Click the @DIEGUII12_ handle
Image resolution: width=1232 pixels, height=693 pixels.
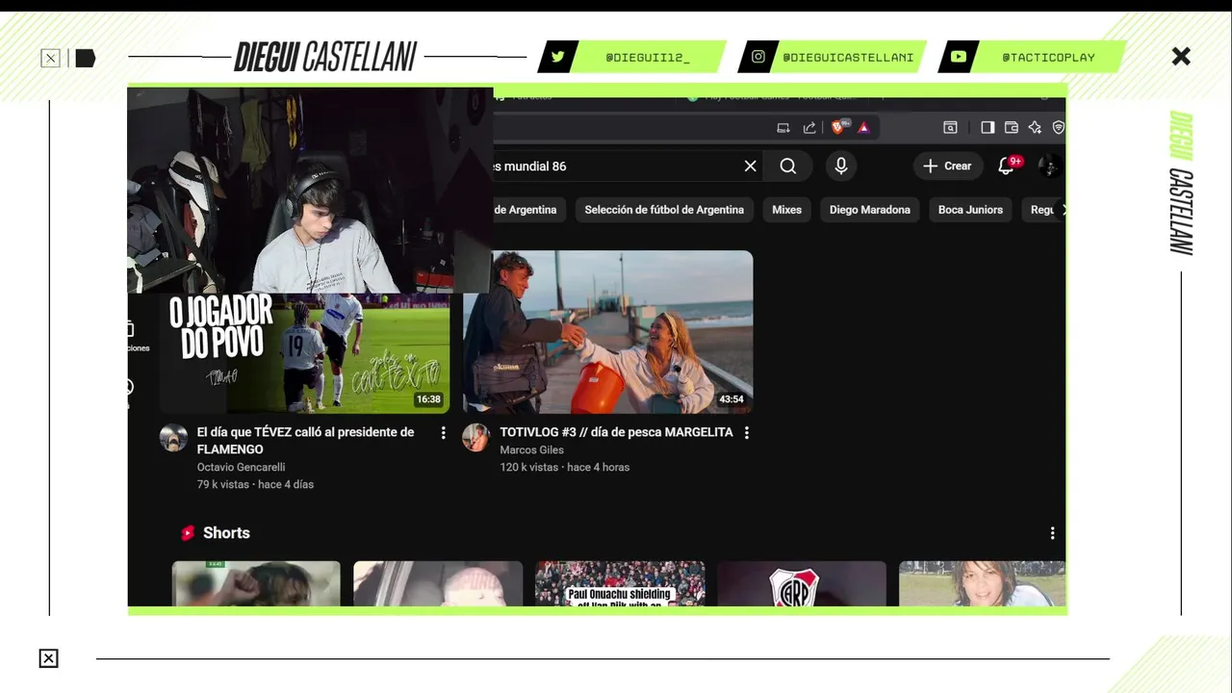[648, 57]
